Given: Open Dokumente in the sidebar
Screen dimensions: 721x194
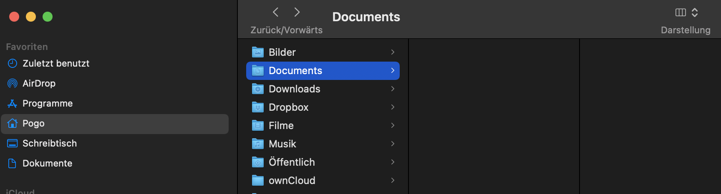Looking at the screenshot, I should click(47, 163).
